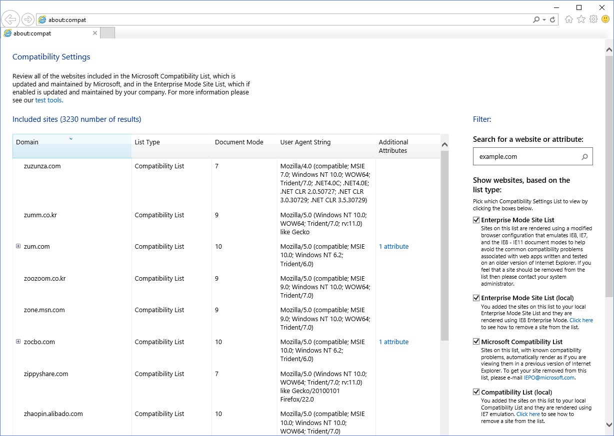Click the page scroll up arrow
This screenshot has height=436, width=614.
[x=609, y=49]
